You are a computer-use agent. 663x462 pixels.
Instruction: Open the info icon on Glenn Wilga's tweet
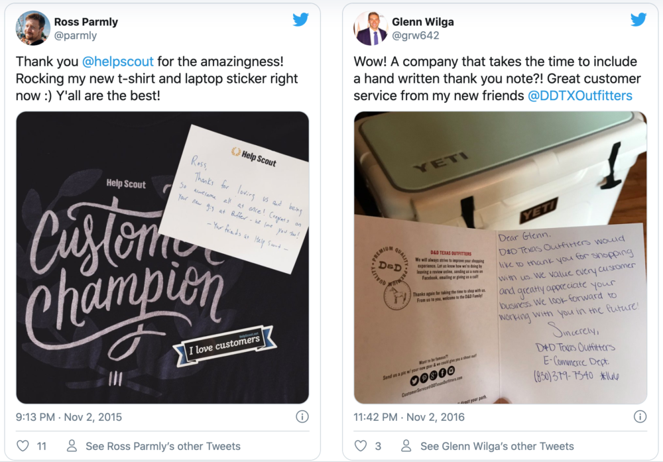640,417
